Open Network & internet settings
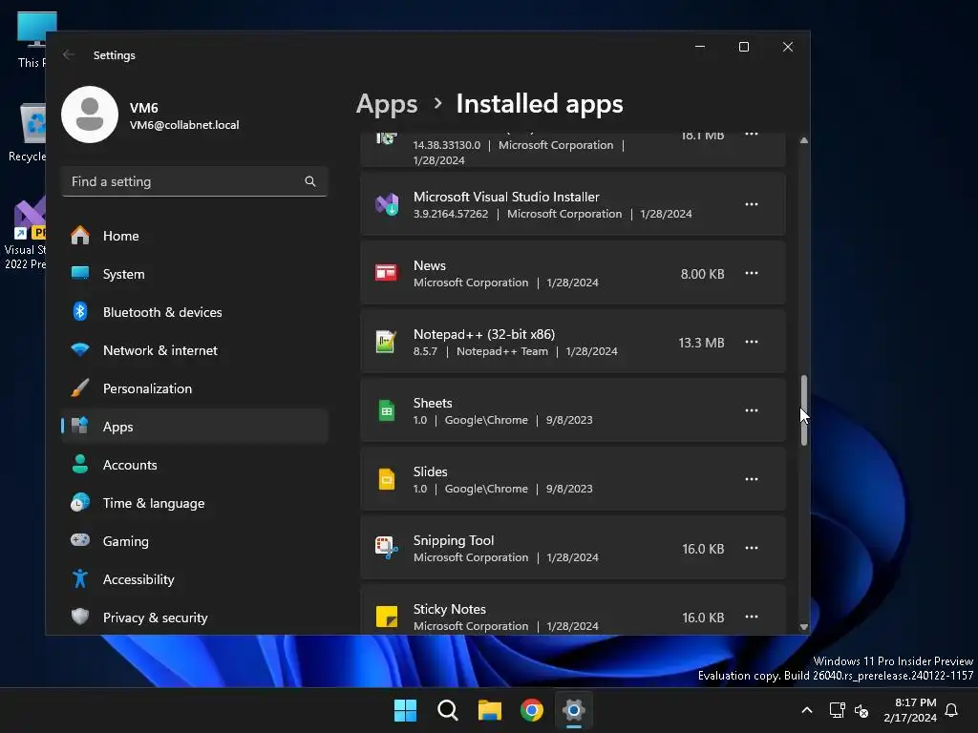Image resolution: width=978 pixels, height=733 pixels. point(195,350)
